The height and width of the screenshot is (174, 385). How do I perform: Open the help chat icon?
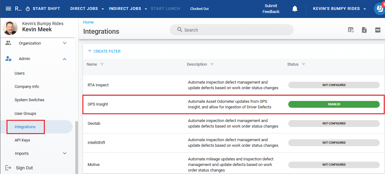click(379, 9)
